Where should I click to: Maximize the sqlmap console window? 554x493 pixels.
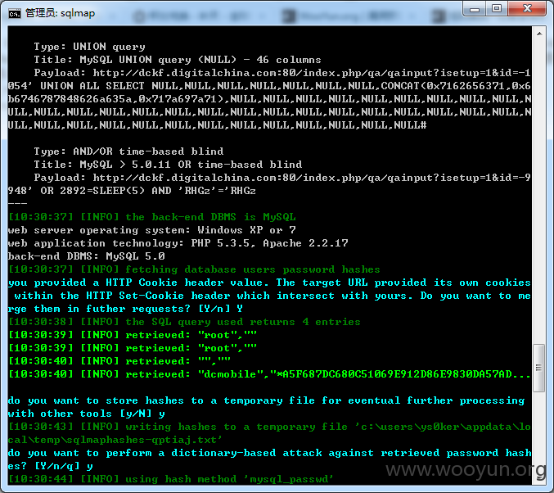point(497,9)
